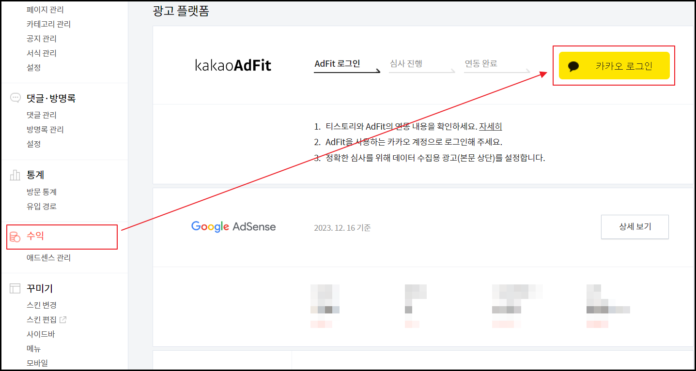Select the 꾸미기 section heading
The width and height of the screenshot is (696, 371).
pyautogui.click(x=40, y=288)
